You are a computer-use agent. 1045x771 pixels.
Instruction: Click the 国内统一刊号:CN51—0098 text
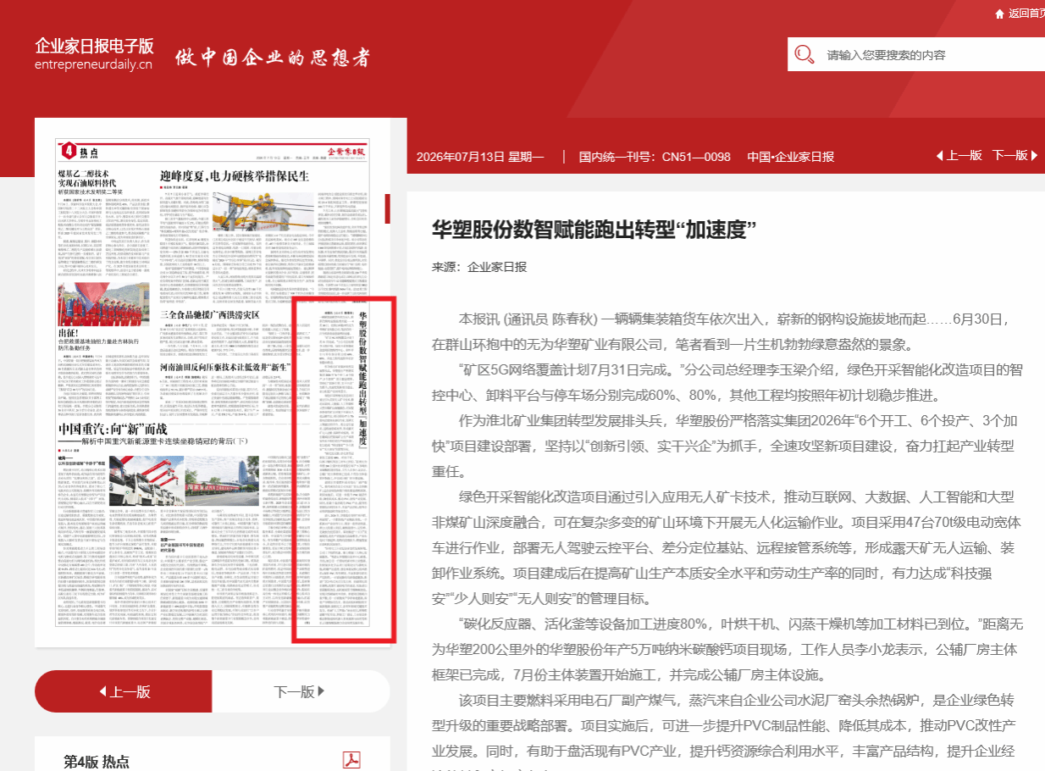coord(655,157)
